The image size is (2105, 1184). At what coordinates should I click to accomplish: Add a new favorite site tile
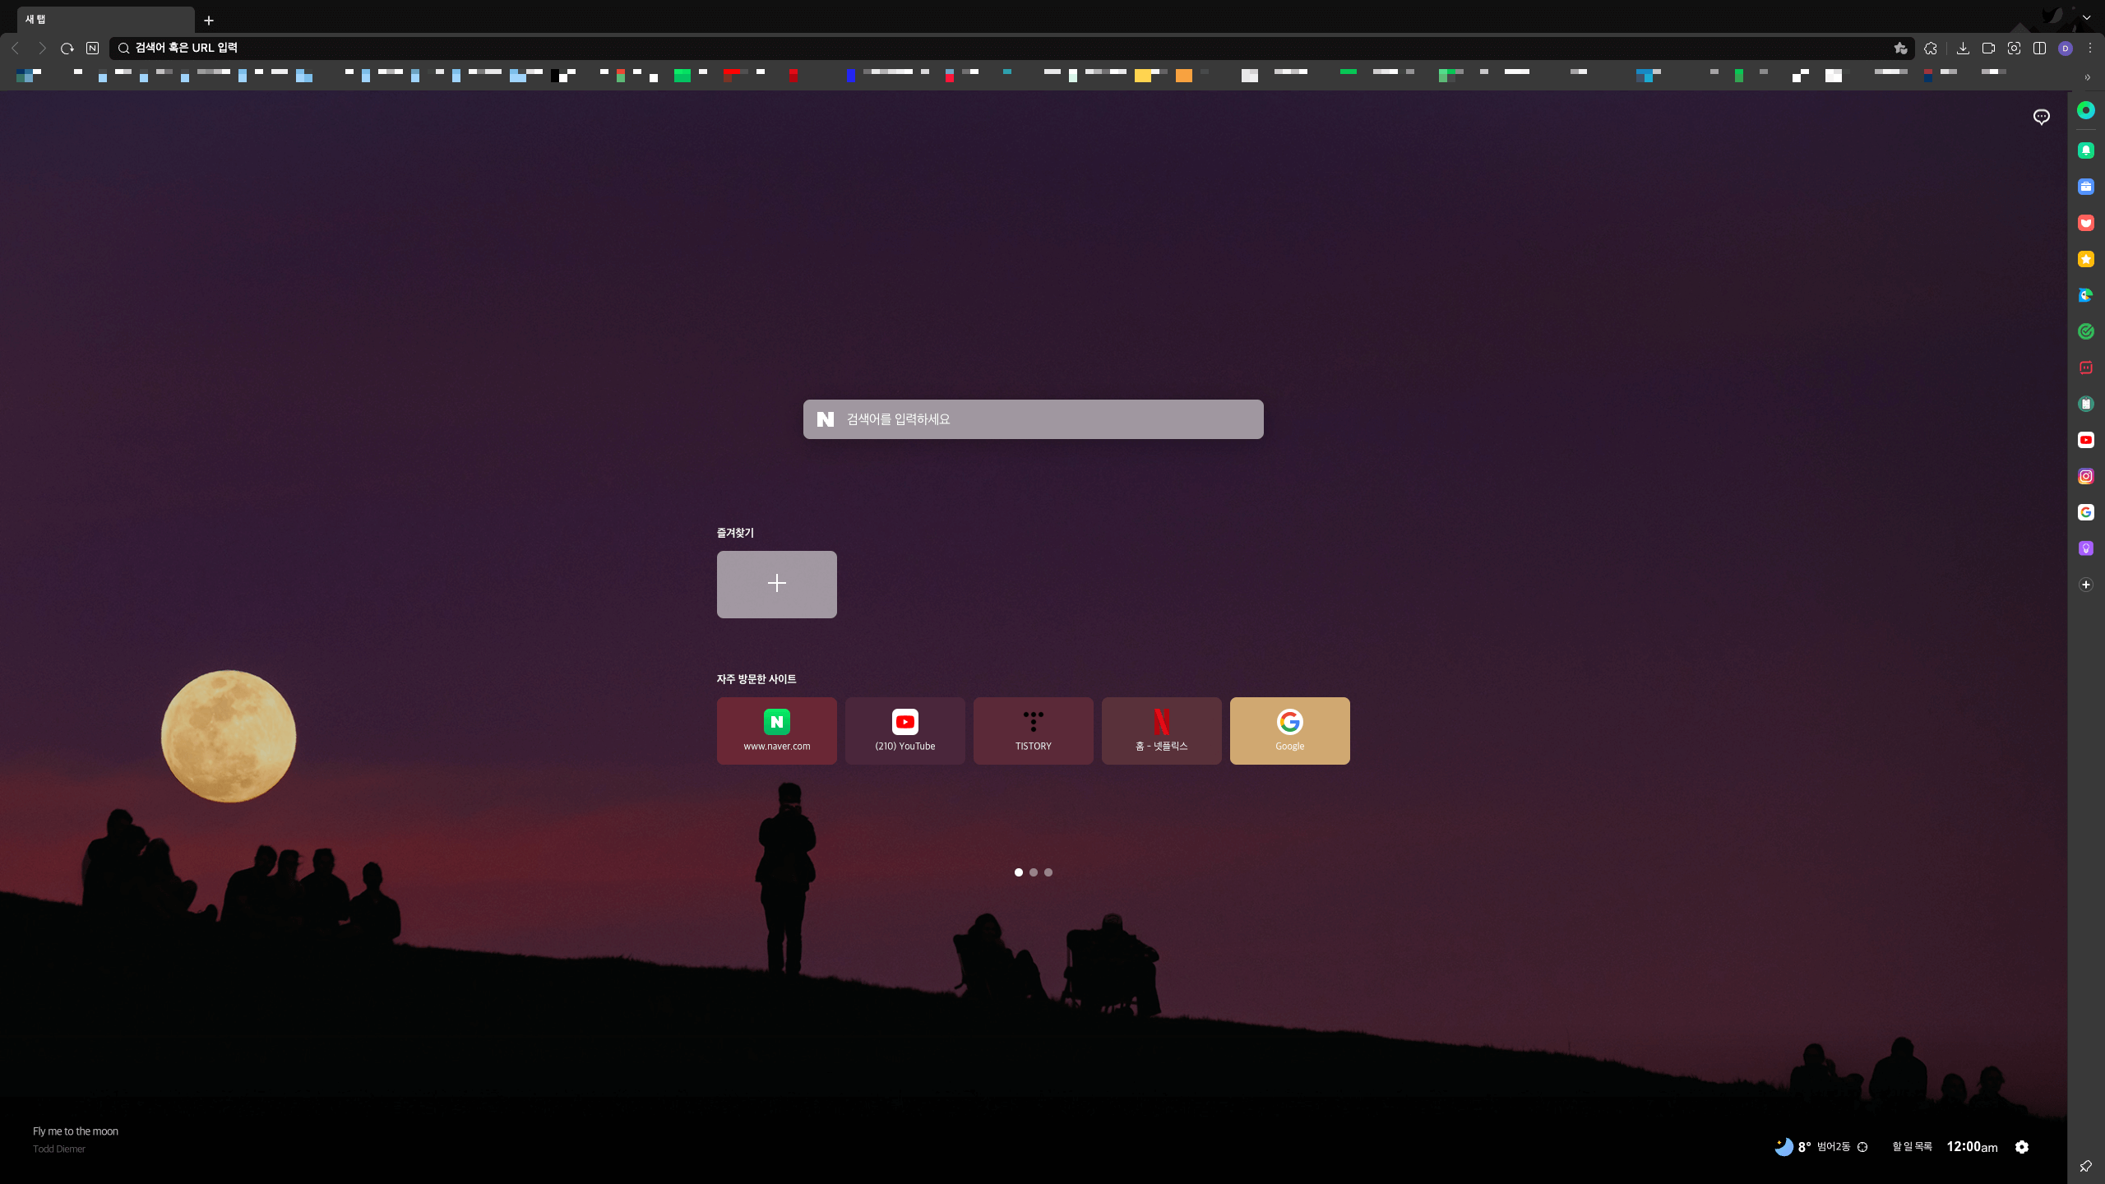[776, 584]
